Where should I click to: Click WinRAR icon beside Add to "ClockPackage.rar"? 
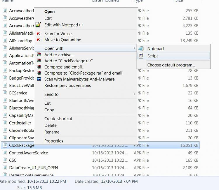[x=39, y=61]
